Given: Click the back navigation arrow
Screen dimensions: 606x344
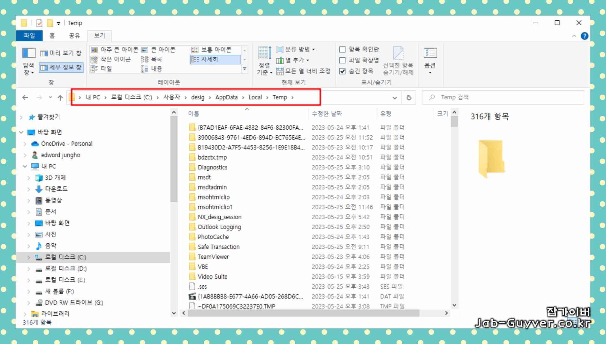Looking at the screenshot, I should (25, 97).
